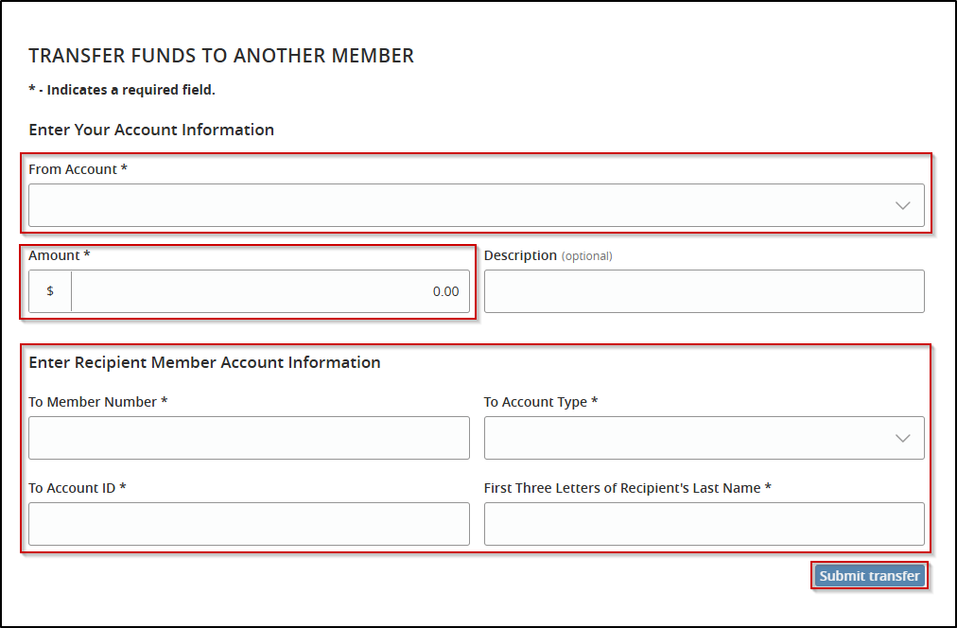Click the "To Member Number *" label

click(x=97, y=402)
